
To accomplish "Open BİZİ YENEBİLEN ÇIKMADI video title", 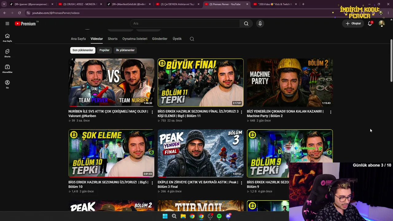I will pos(285,114).
